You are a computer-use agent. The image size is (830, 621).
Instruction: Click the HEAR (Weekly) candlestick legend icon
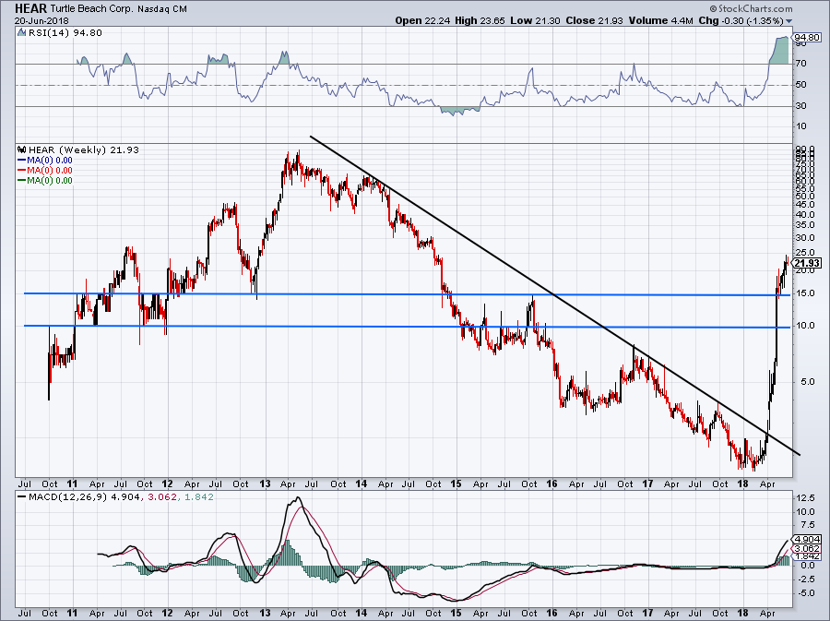22,149
